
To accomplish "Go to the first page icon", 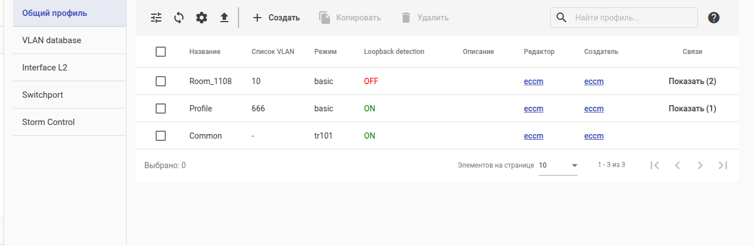I will pyautogui.click(x=655, y=165).
